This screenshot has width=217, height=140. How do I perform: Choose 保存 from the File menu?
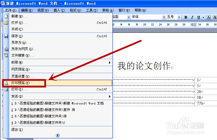click(x=58, y=36)
